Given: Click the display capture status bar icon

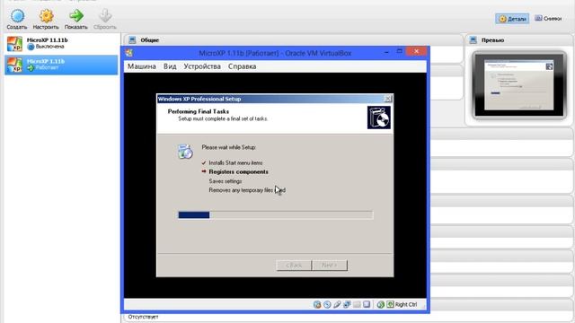Looking at the screenshot, I should pos(367,304).
